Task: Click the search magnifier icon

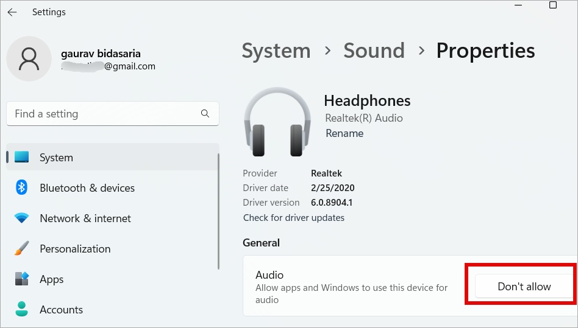Action: point(205,114)
